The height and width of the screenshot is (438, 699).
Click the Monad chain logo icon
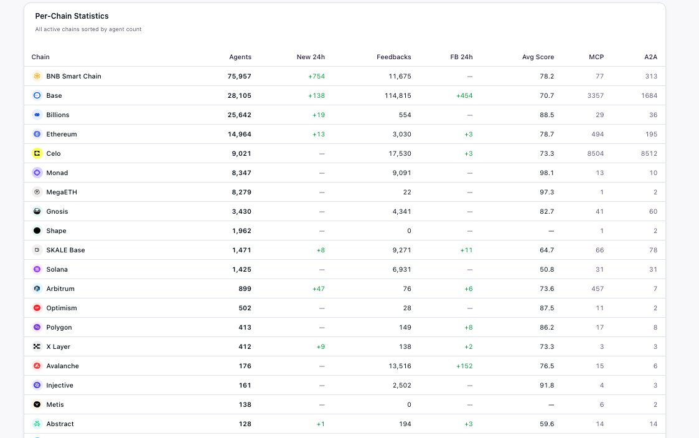pos(37,173)
